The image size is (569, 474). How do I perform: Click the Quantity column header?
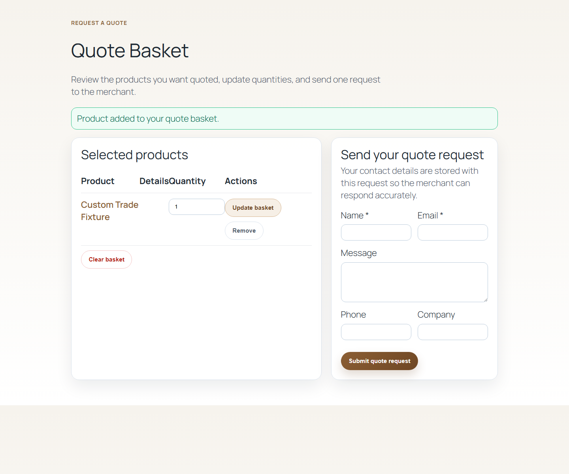pyautogui.click(x=187, y=181)
